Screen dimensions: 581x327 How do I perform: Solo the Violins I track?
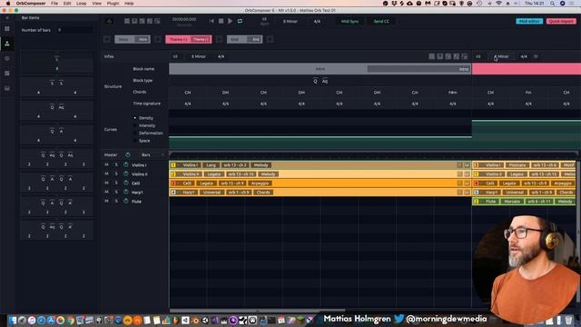coord(116,164)
